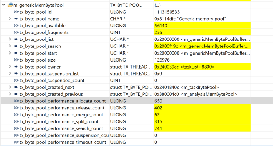Screen dimensions: 273x146
Task: Click the tx_byte_pool_start pointer arrow icon
Action: tap(16, 53)
